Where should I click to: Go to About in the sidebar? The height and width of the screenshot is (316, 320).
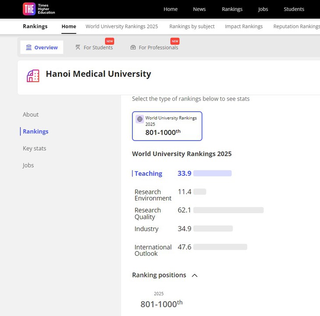click(31, 114)
